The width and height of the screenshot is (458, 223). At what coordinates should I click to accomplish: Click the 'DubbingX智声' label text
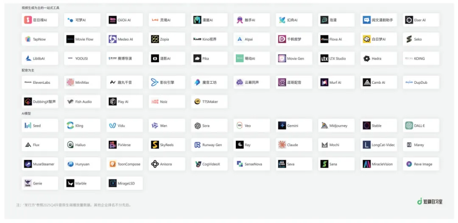click(x=44, y=102)
